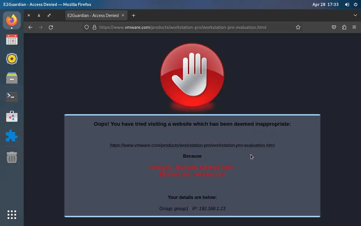Screen dimensions: 361x226
Task: Open the Trash in the dock
Action: [12, 157]
